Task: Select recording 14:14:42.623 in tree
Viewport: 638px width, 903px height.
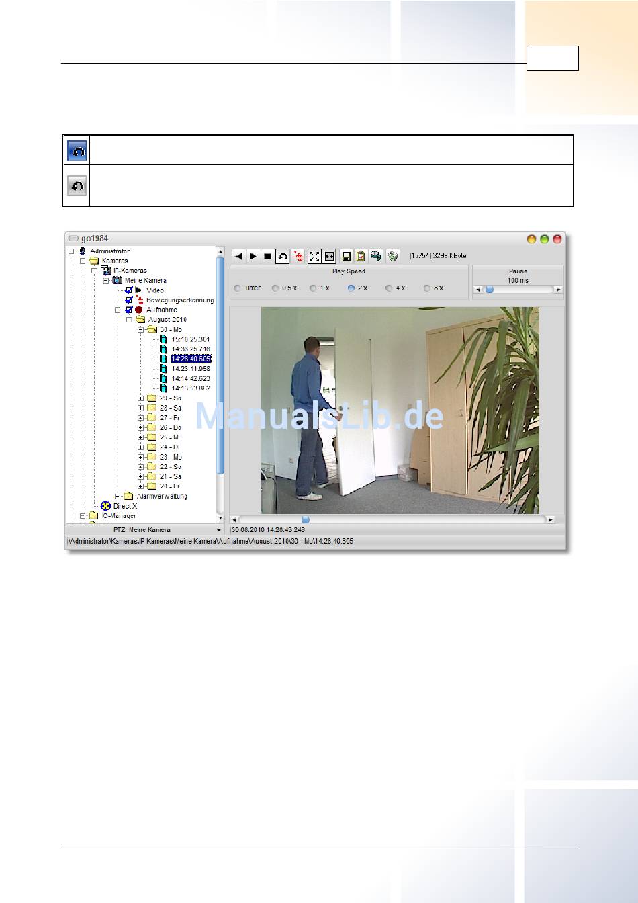Action: pos(191,379)
